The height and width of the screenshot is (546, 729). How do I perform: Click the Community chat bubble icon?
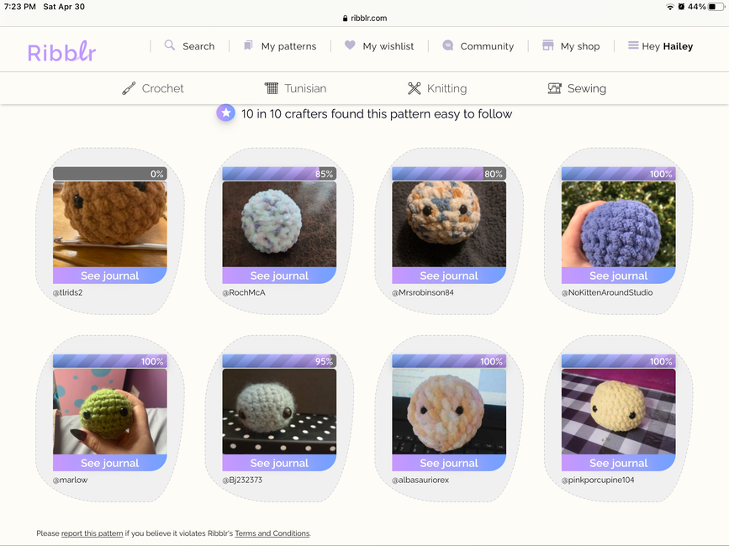click(447, 45)
